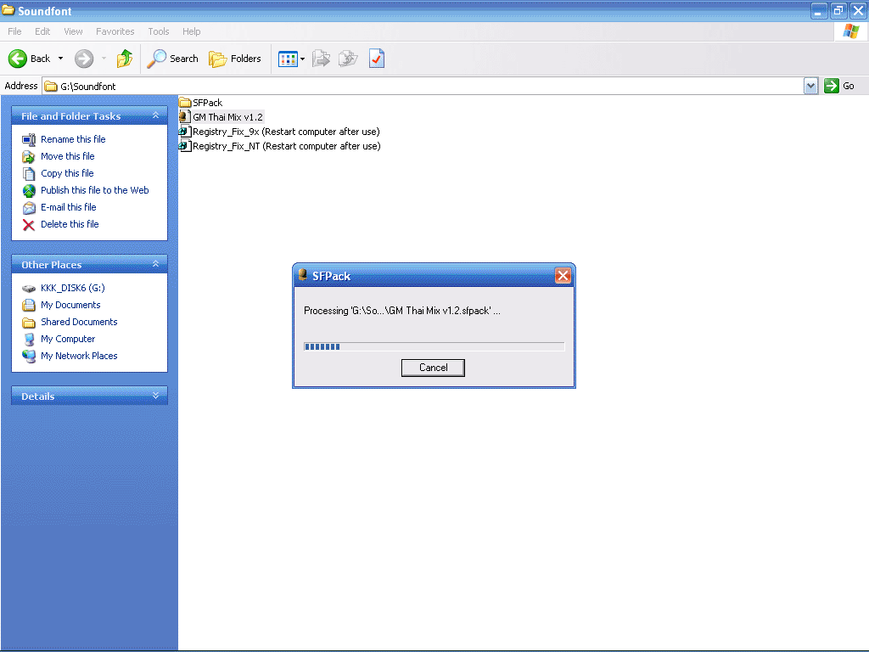The height and width of the screenshot is (652, 869).
Task: Click the Rename this file icon
Action: click(29, 140)
